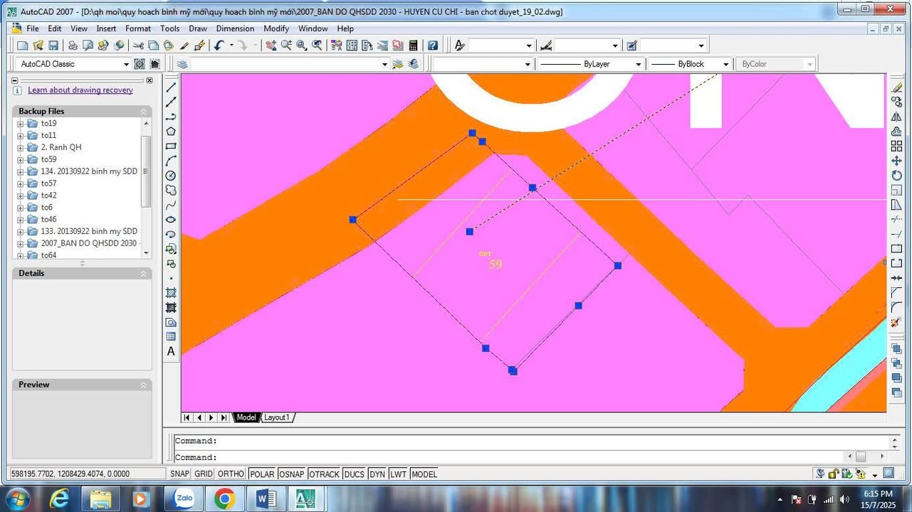Select the Line tool in Draw toolbar

tap(171, 87)
